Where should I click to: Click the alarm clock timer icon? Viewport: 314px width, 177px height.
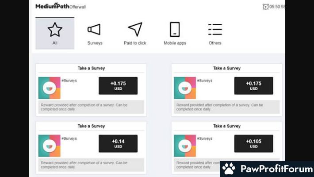[x=265, y=7]
